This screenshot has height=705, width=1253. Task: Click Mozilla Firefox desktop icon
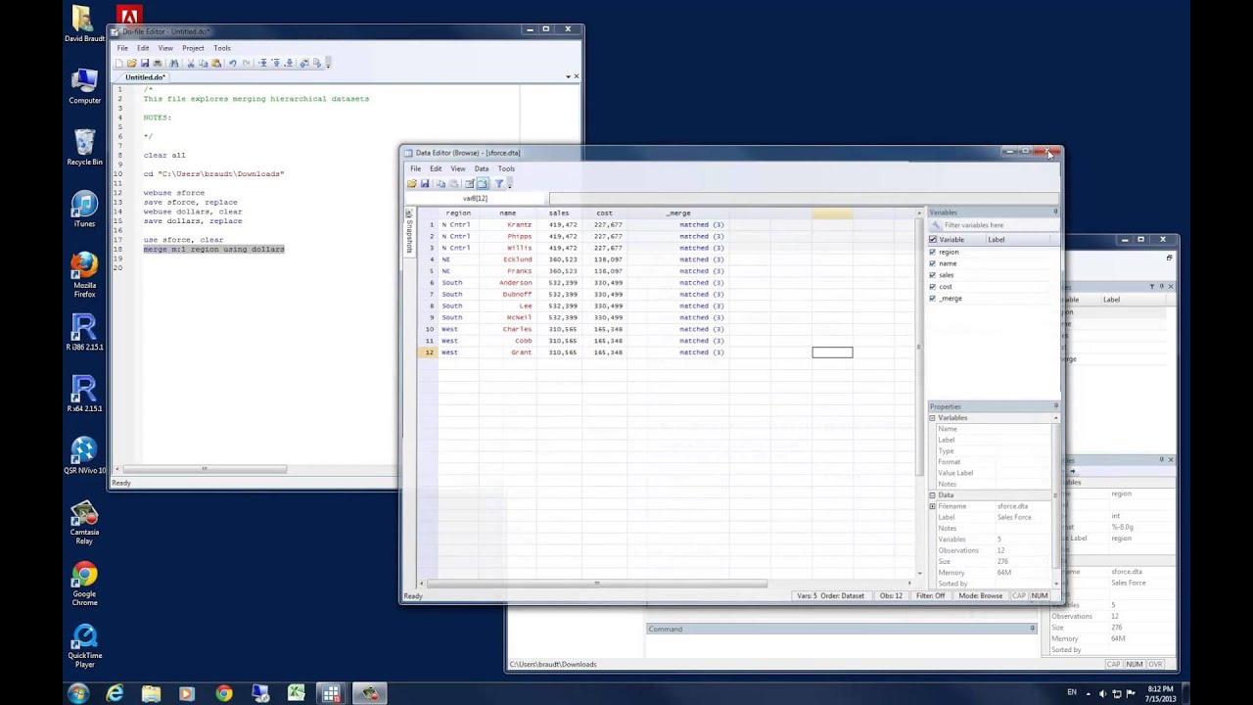(x=84, y=274)
